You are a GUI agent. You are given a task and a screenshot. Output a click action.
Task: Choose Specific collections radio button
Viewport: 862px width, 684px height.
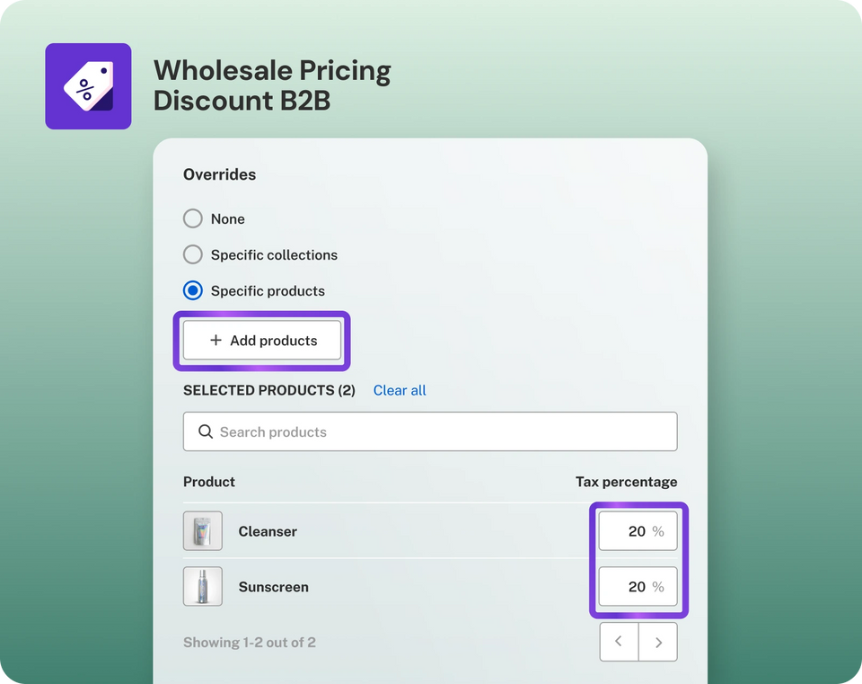click(x=193, y=254)
